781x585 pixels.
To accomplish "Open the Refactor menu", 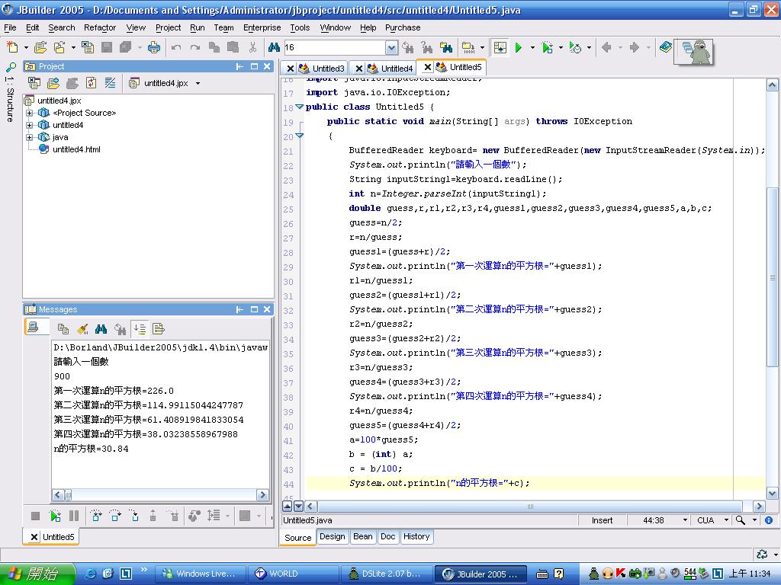I will [x=100, y=28].
